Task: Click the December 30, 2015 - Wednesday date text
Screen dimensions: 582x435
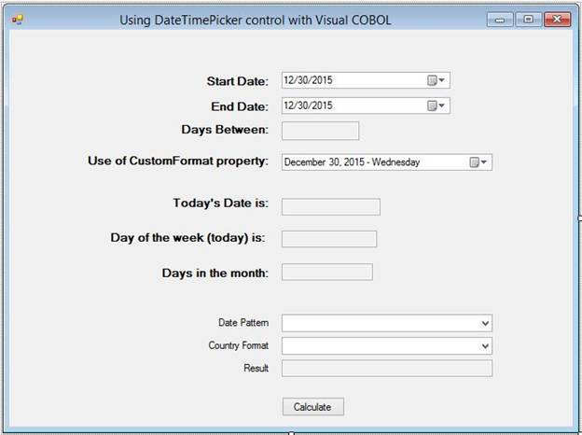Action: coord(353,162)
